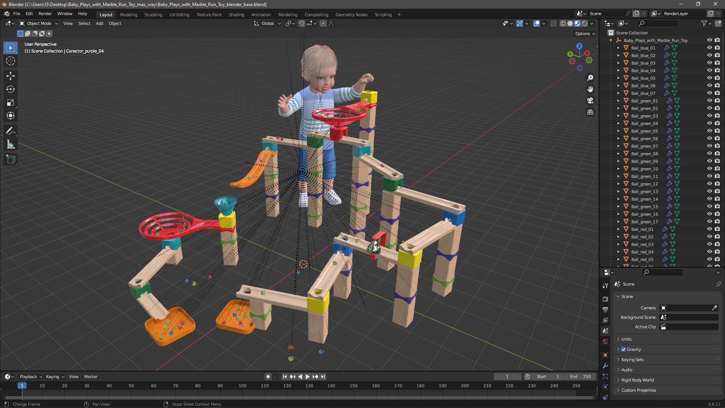The image size is (725, 408).
Task: Select the Annotate tool
Action: click(10, 131)
